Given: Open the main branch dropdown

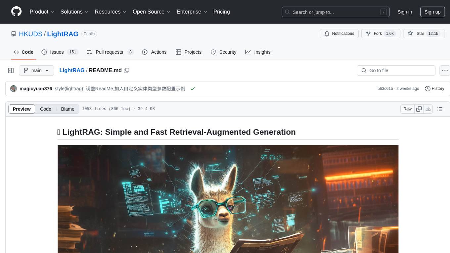Looking at the screenshot, I should [x=36, y=71].
